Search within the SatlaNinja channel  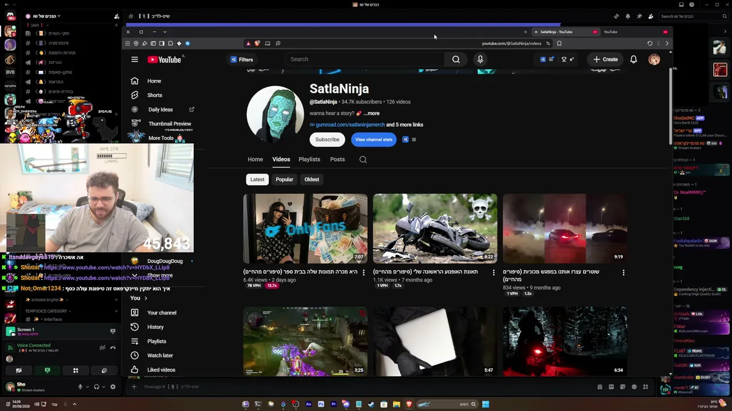363,160
